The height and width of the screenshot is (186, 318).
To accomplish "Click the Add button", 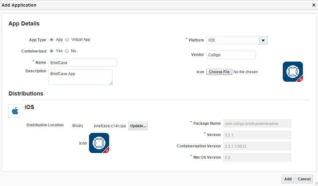I will (x=288, y=179).
